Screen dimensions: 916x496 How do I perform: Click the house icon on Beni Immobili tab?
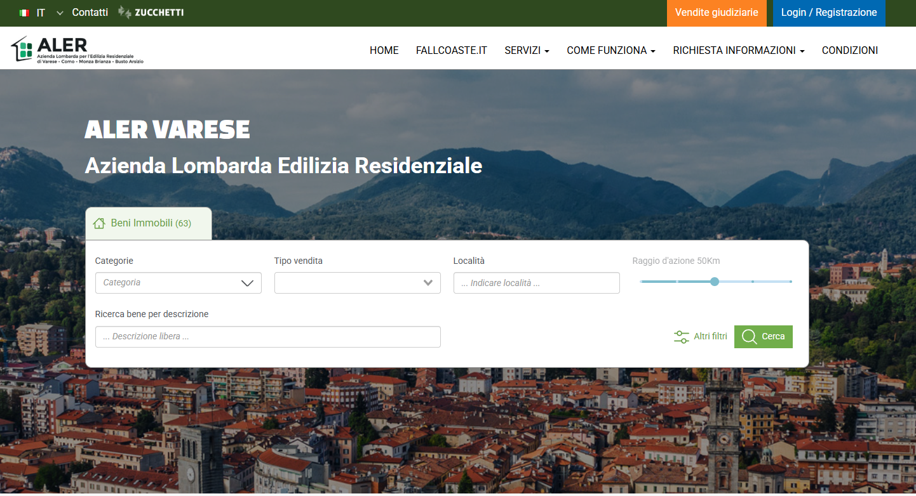98,223
